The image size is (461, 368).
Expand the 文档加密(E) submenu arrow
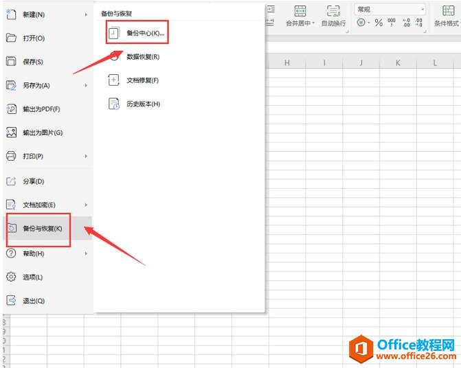coord(86,205)
